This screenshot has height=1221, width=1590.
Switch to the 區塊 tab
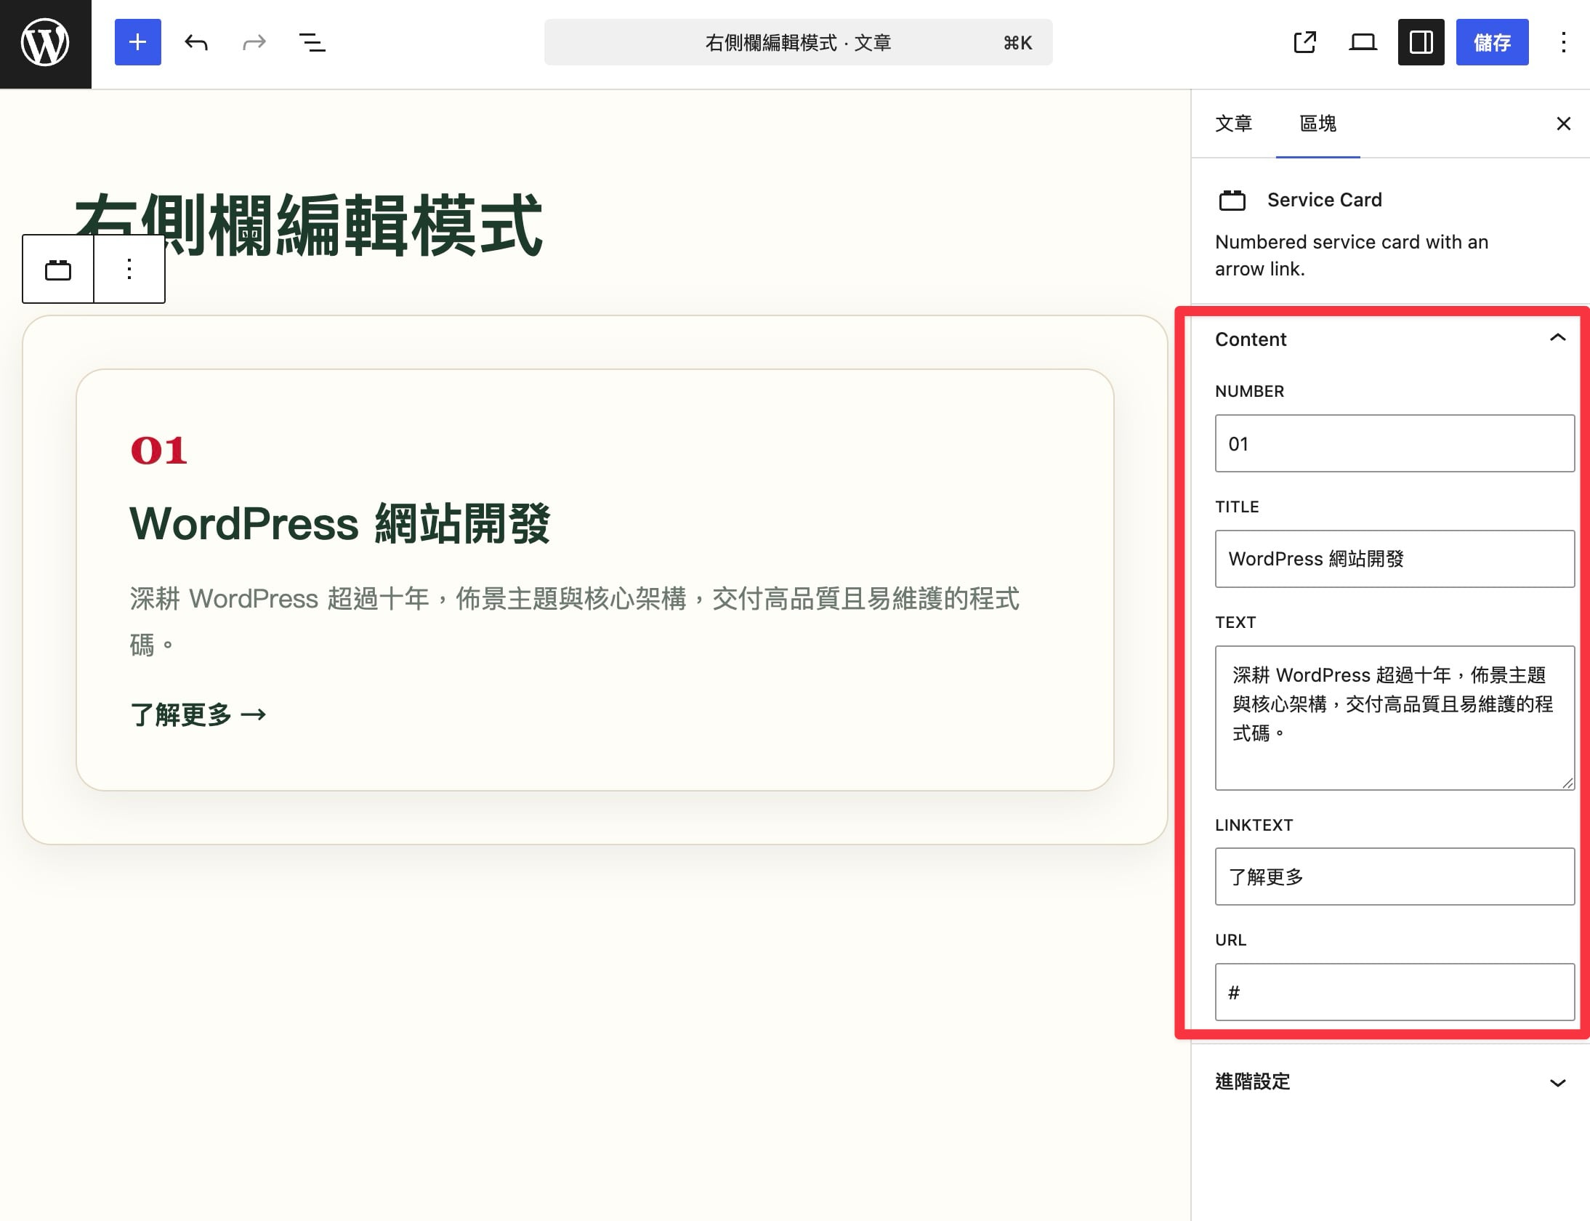(1318, 124)
